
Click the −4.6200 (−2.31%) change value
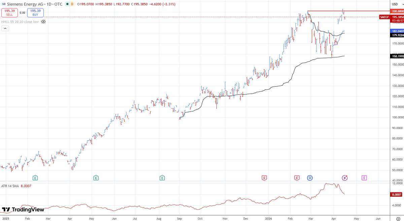tap(163, 4)
